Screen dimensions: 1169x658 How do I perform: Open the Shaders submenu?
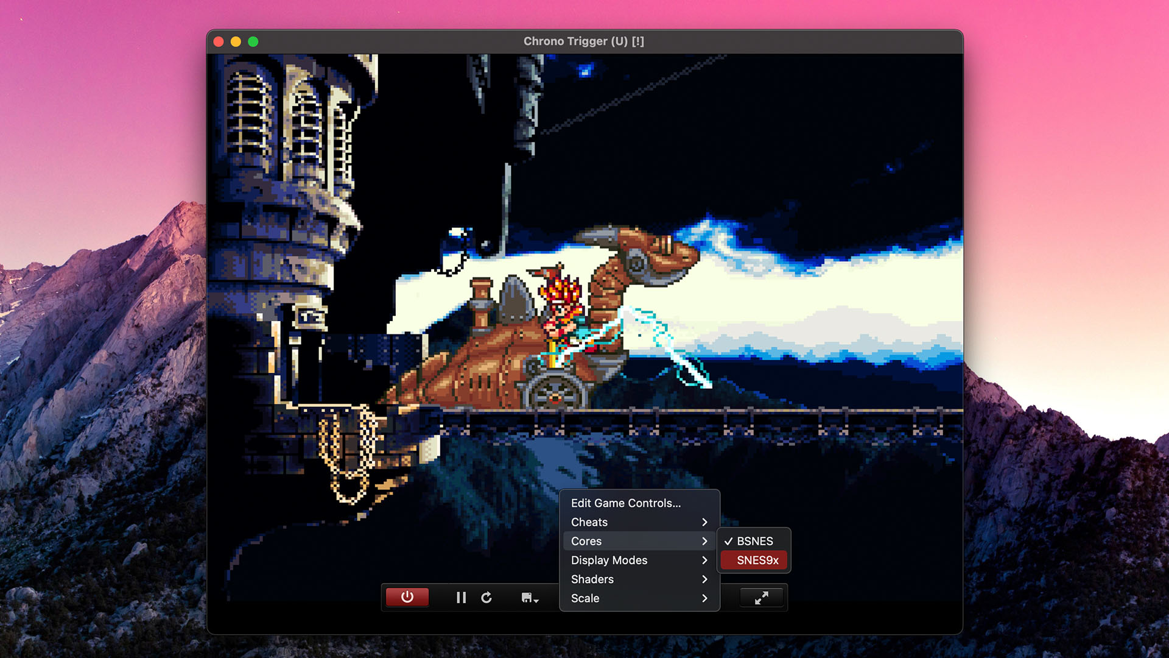tap(638, 578)
